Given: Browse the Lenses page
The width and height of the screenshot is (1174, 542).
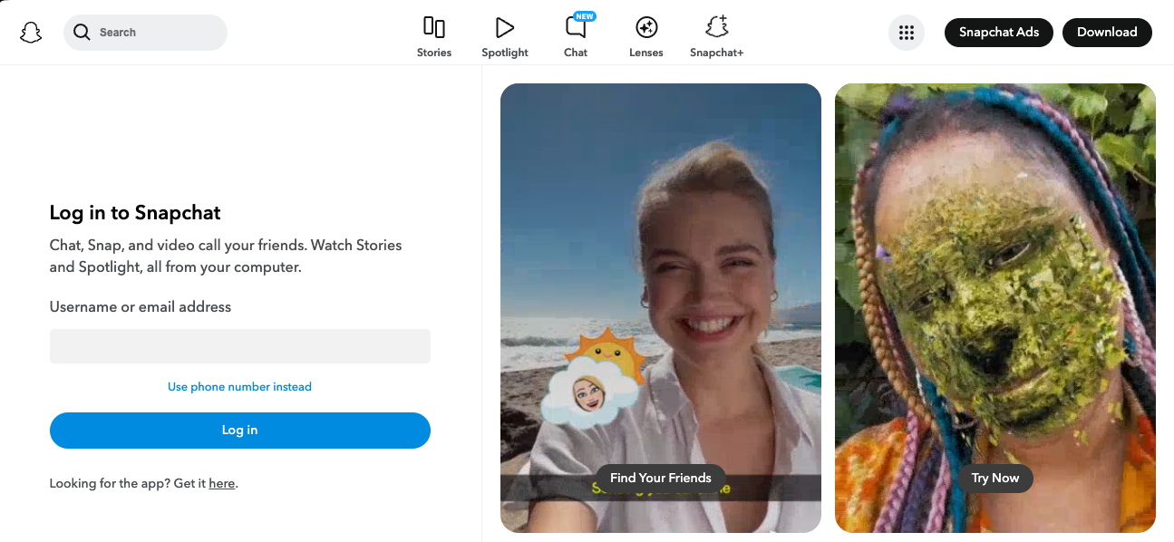Looking at the screenshot, I should pyautogui.click(x=645, y=37).
